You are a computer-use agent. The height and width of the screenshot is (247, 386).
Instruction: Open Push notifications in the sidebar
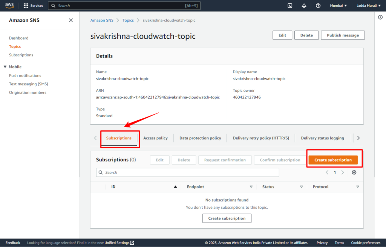tap(25, 76)
